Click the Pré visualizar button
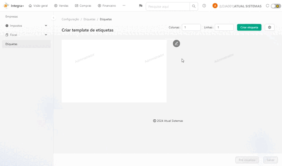 [247, 160]
